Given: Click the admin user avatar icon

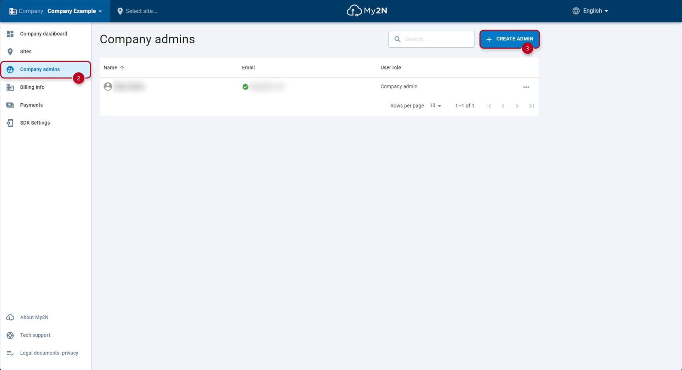Looking at the screenshot, I should tap(108, 87).
